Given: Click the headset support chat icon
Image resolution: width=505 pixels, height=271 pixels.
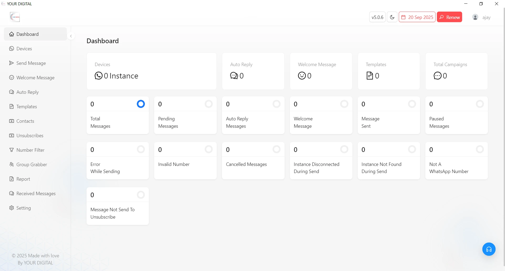Looking at the screenshot, I should coord(489,249).
